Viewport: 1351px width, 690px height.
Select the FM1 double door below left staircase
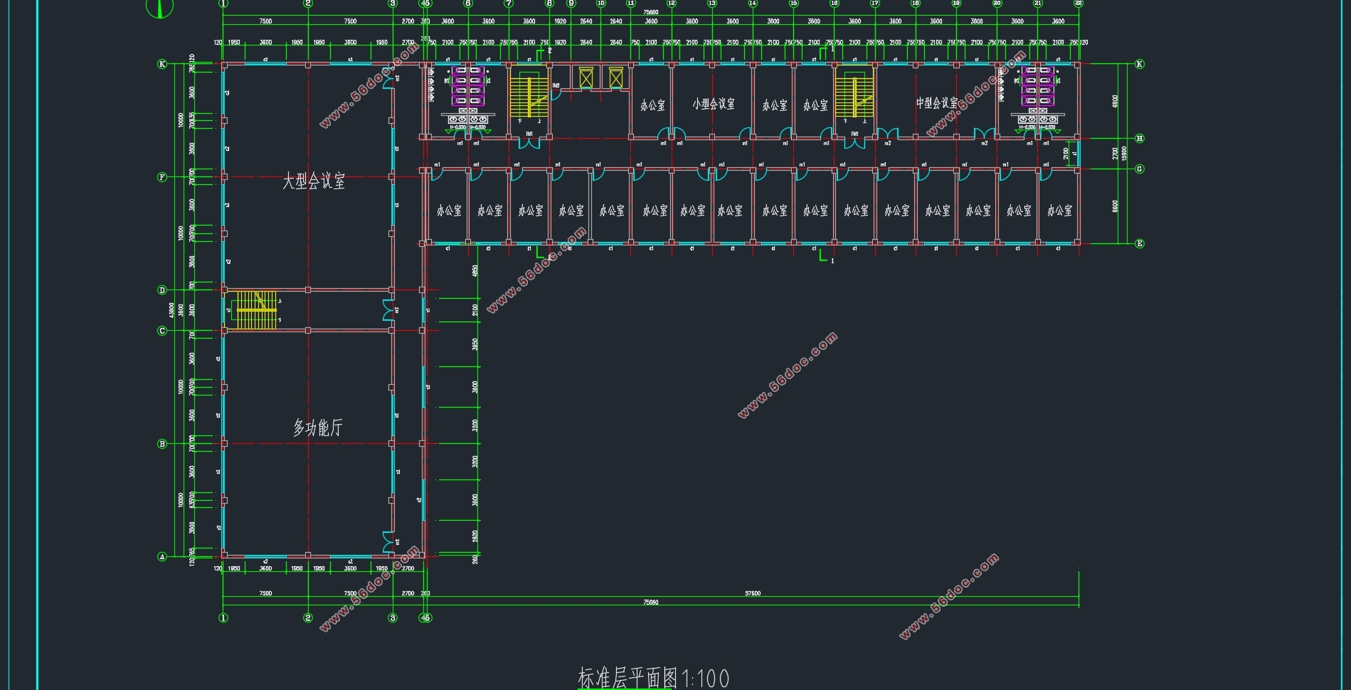tap(529, 142)
